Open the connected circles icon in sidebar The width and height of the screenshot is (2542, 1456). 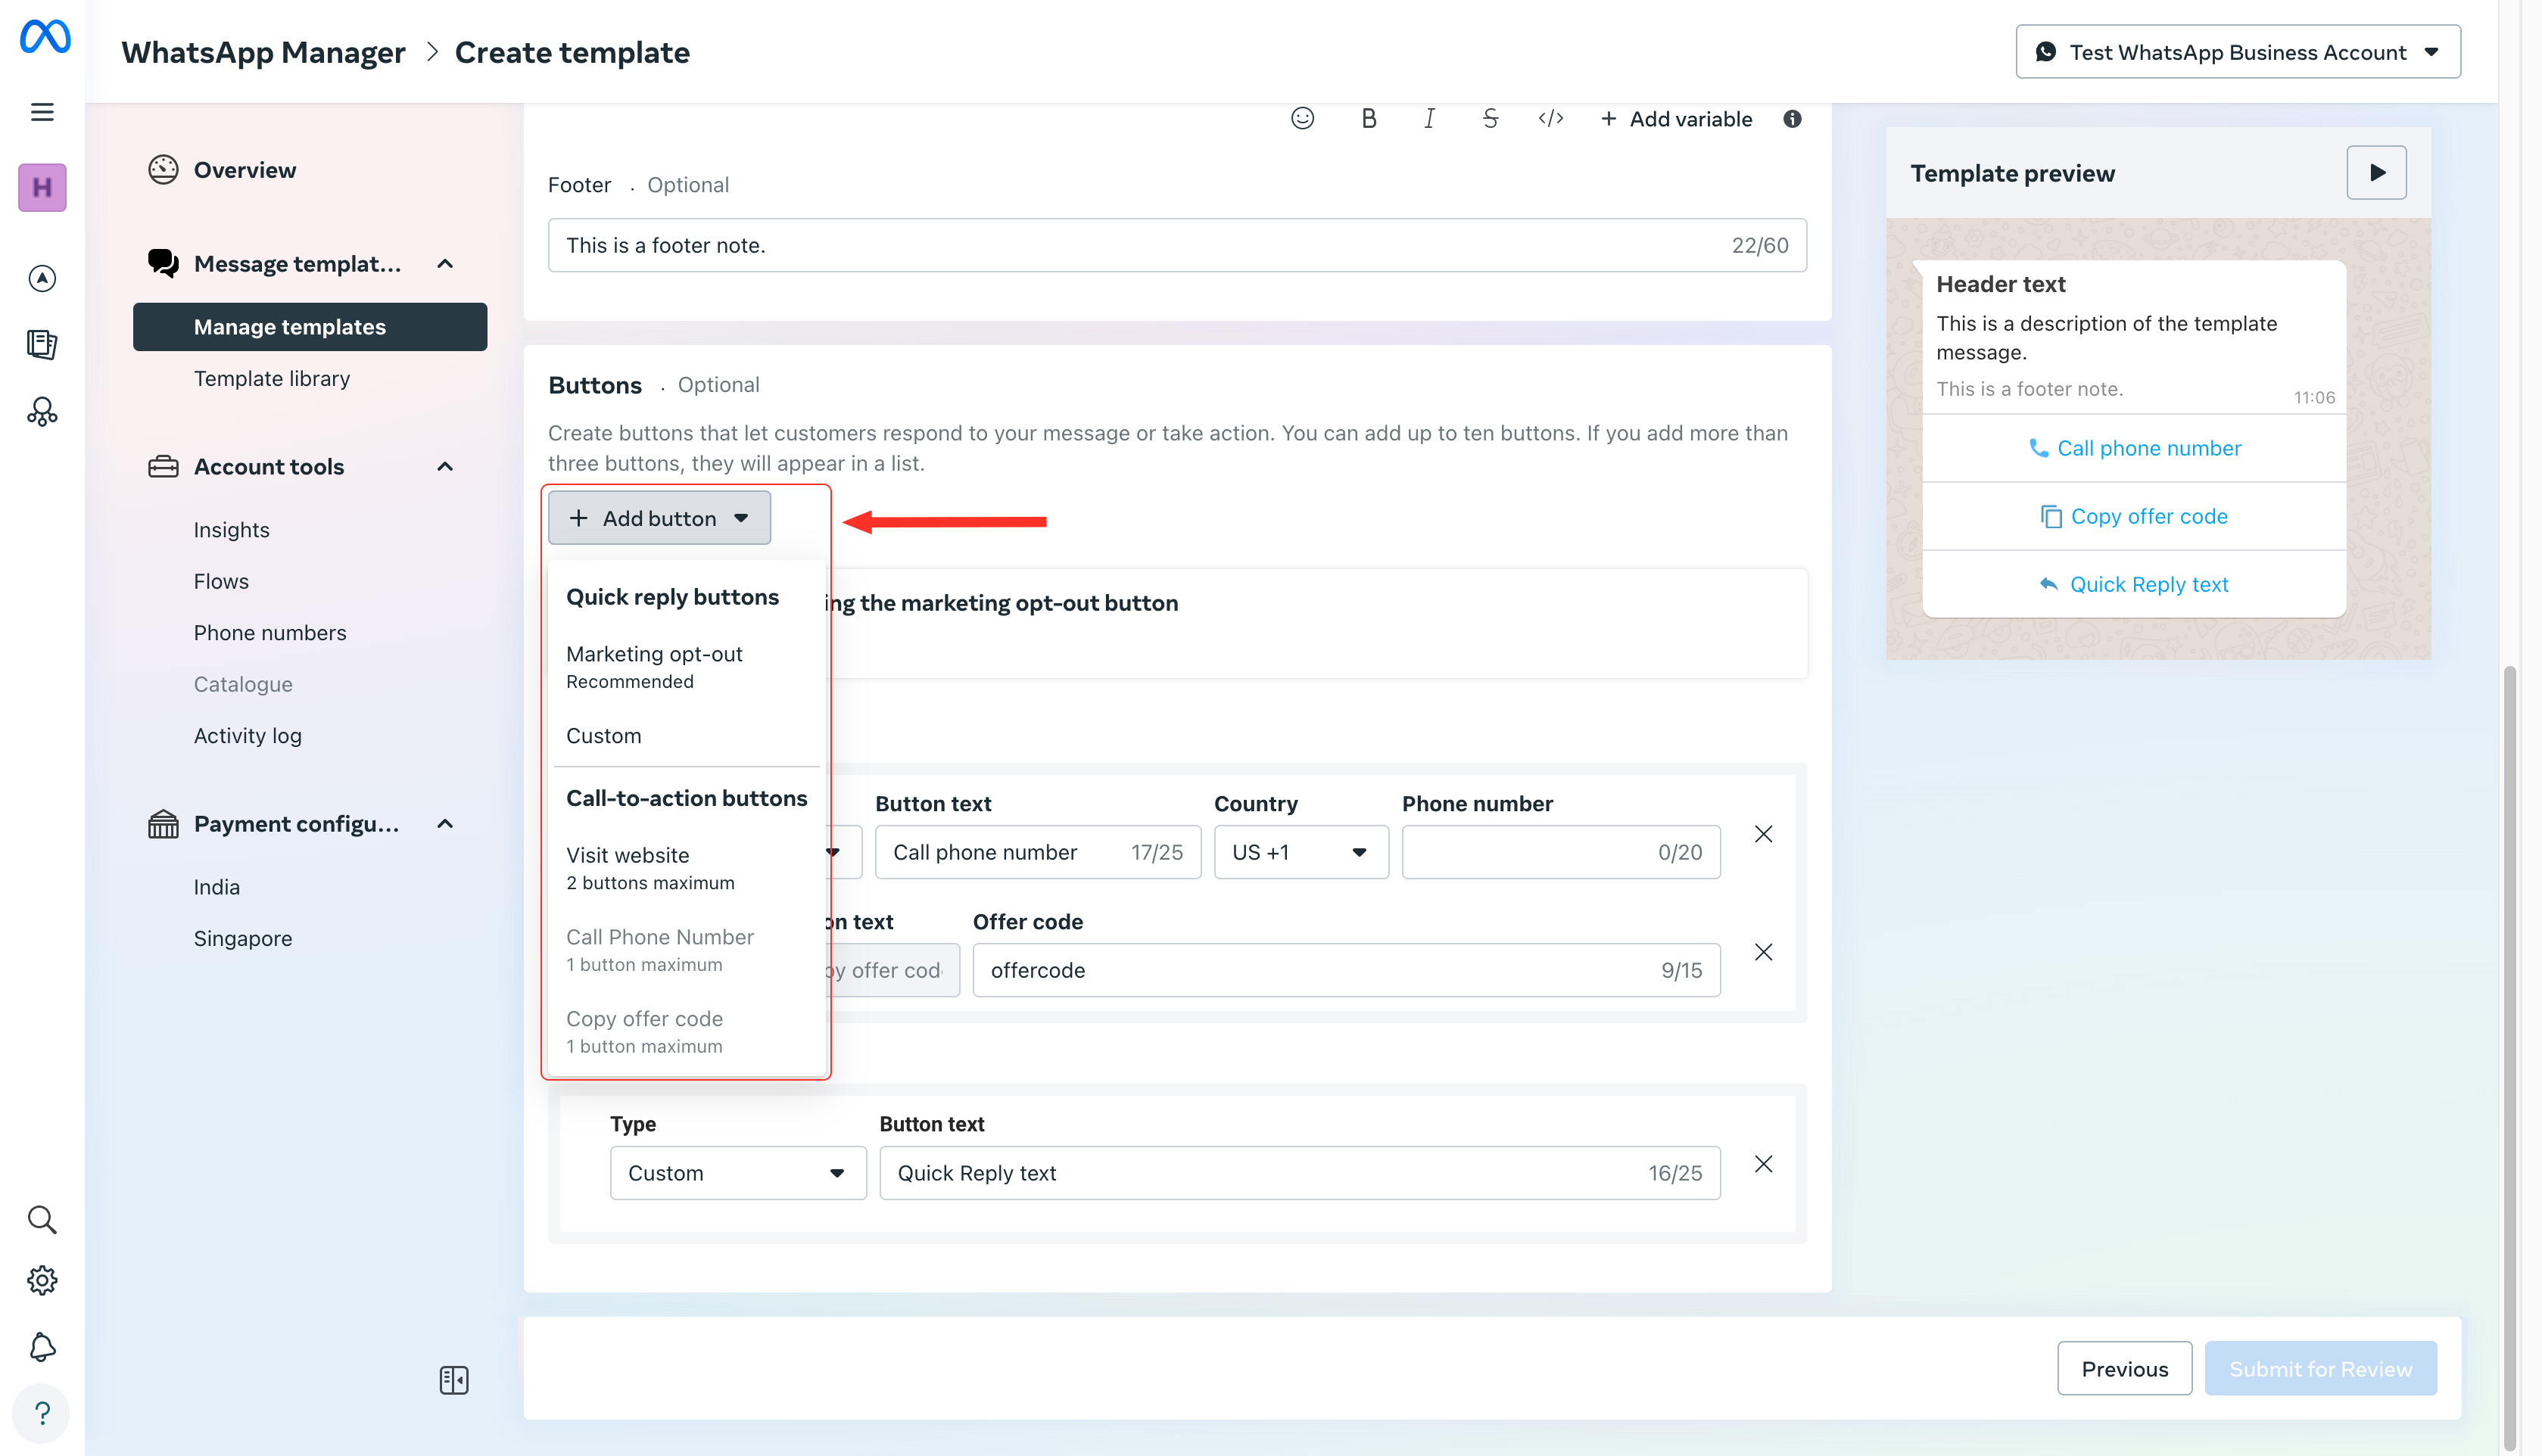click(x=42, y=412)
